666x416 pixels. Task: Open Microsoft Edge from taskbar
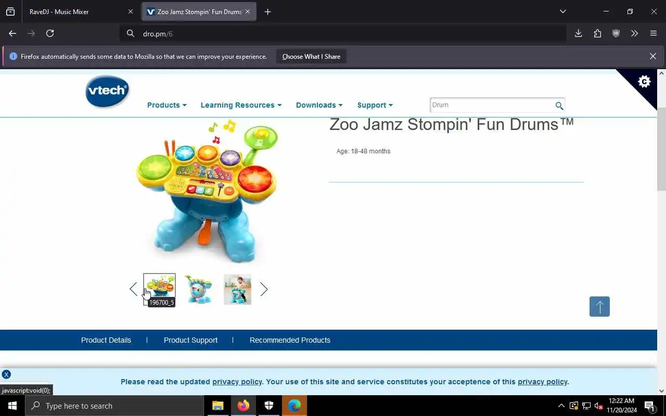pyautogui.click(x=294, y=406)
